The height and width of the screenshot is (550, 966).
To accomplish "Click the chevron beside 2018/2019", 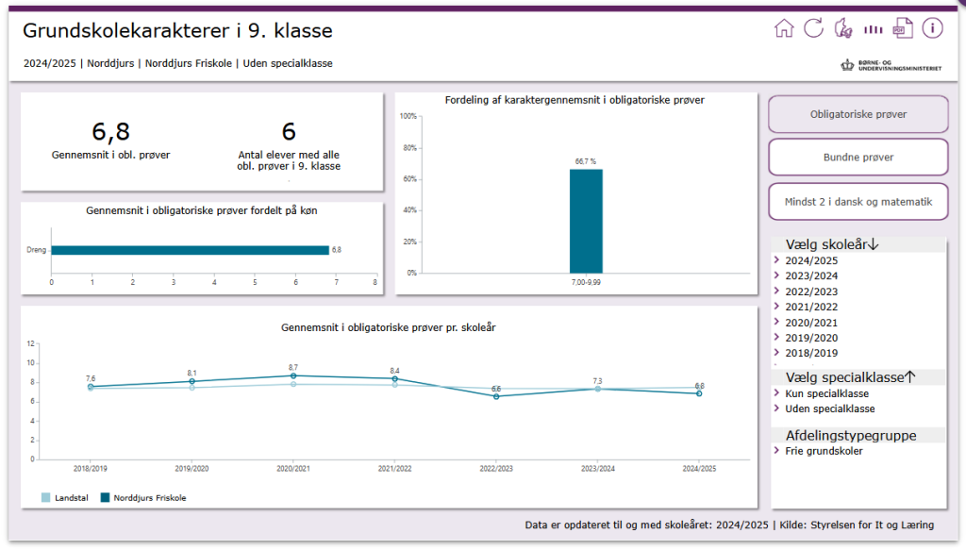I will (x=776, y=353).
